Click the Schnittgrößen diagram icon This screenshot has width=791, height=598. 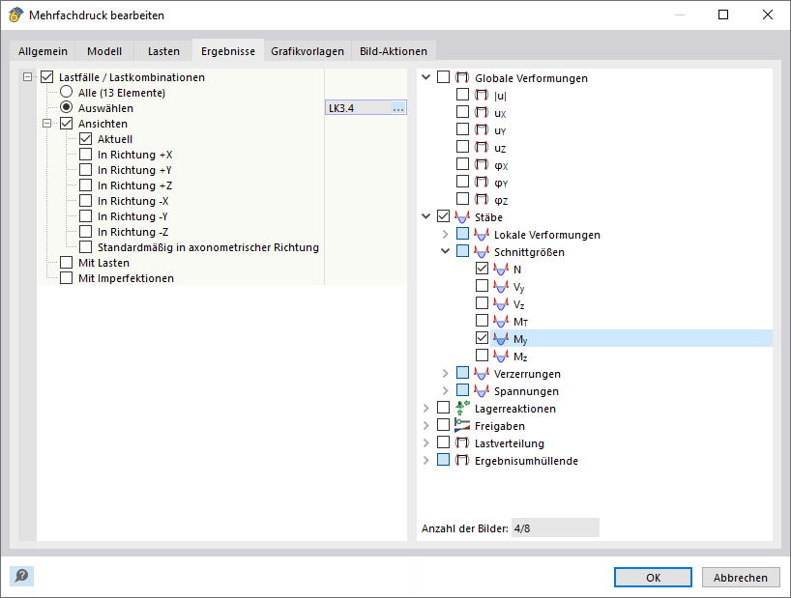point(482,252)
